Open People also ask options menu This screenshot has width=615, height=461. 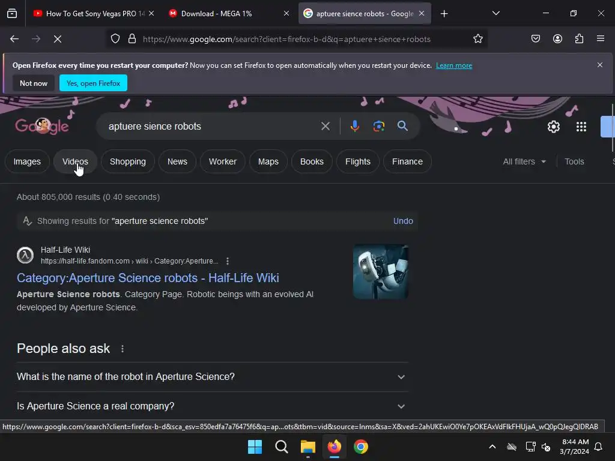123,349
